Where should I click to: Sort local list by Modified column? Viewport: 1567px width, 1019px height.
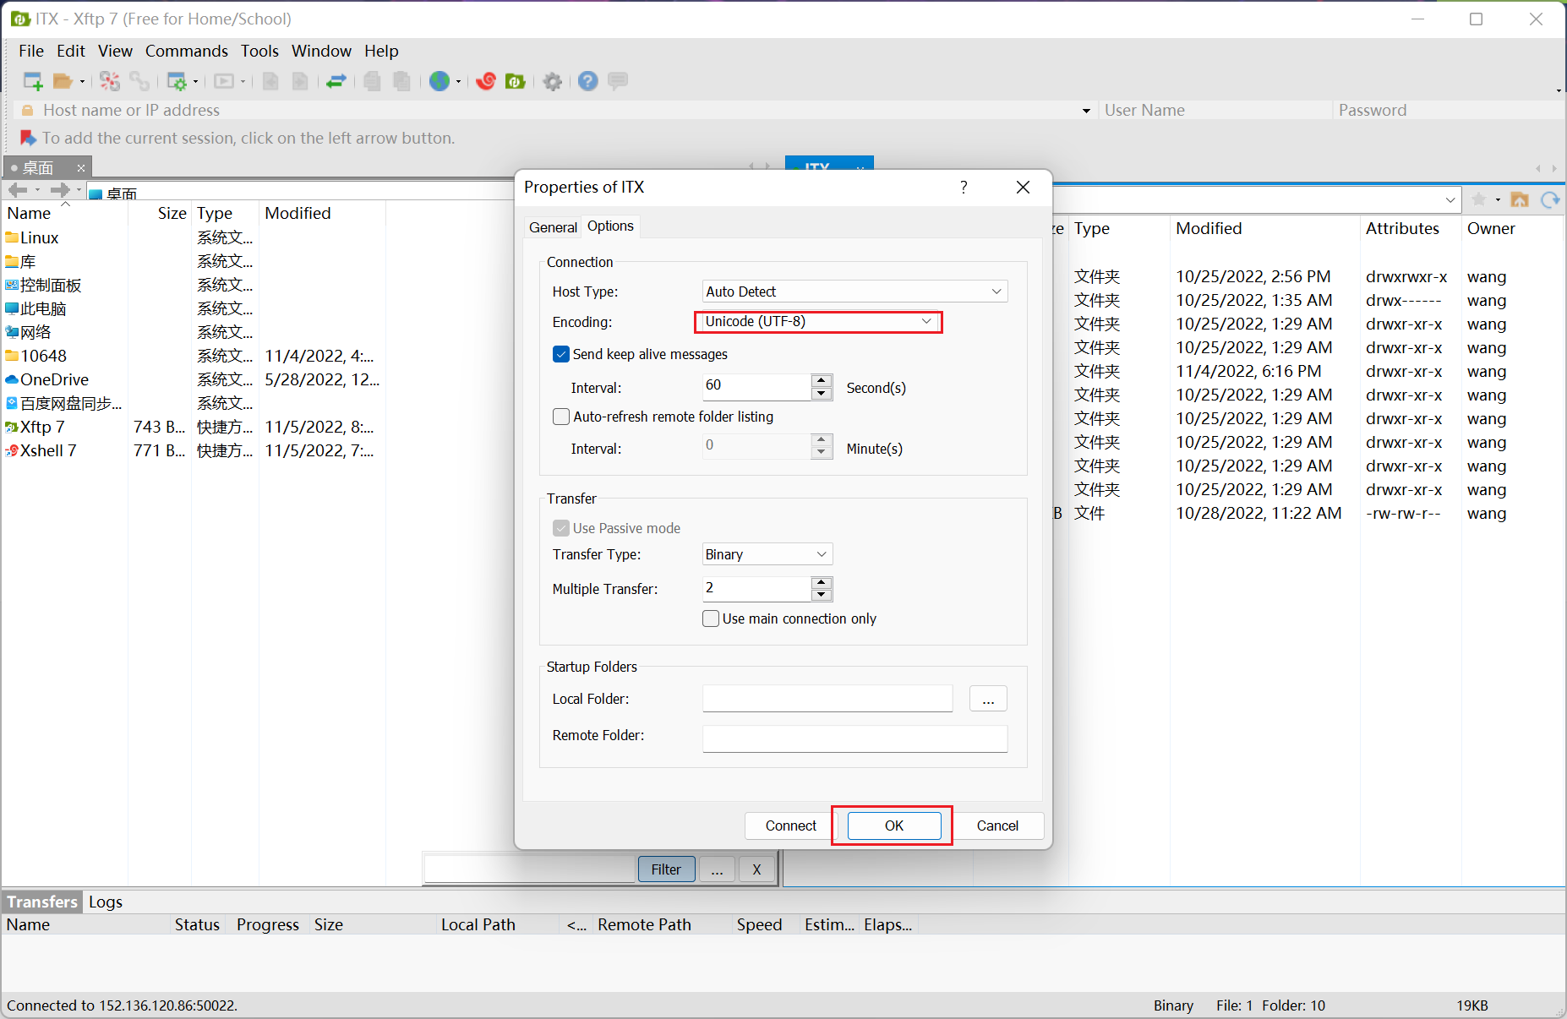(321, 213)
